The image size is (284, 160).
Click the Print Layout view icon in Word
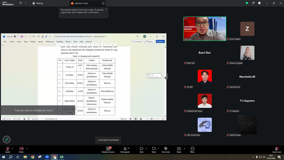point(135,119)
